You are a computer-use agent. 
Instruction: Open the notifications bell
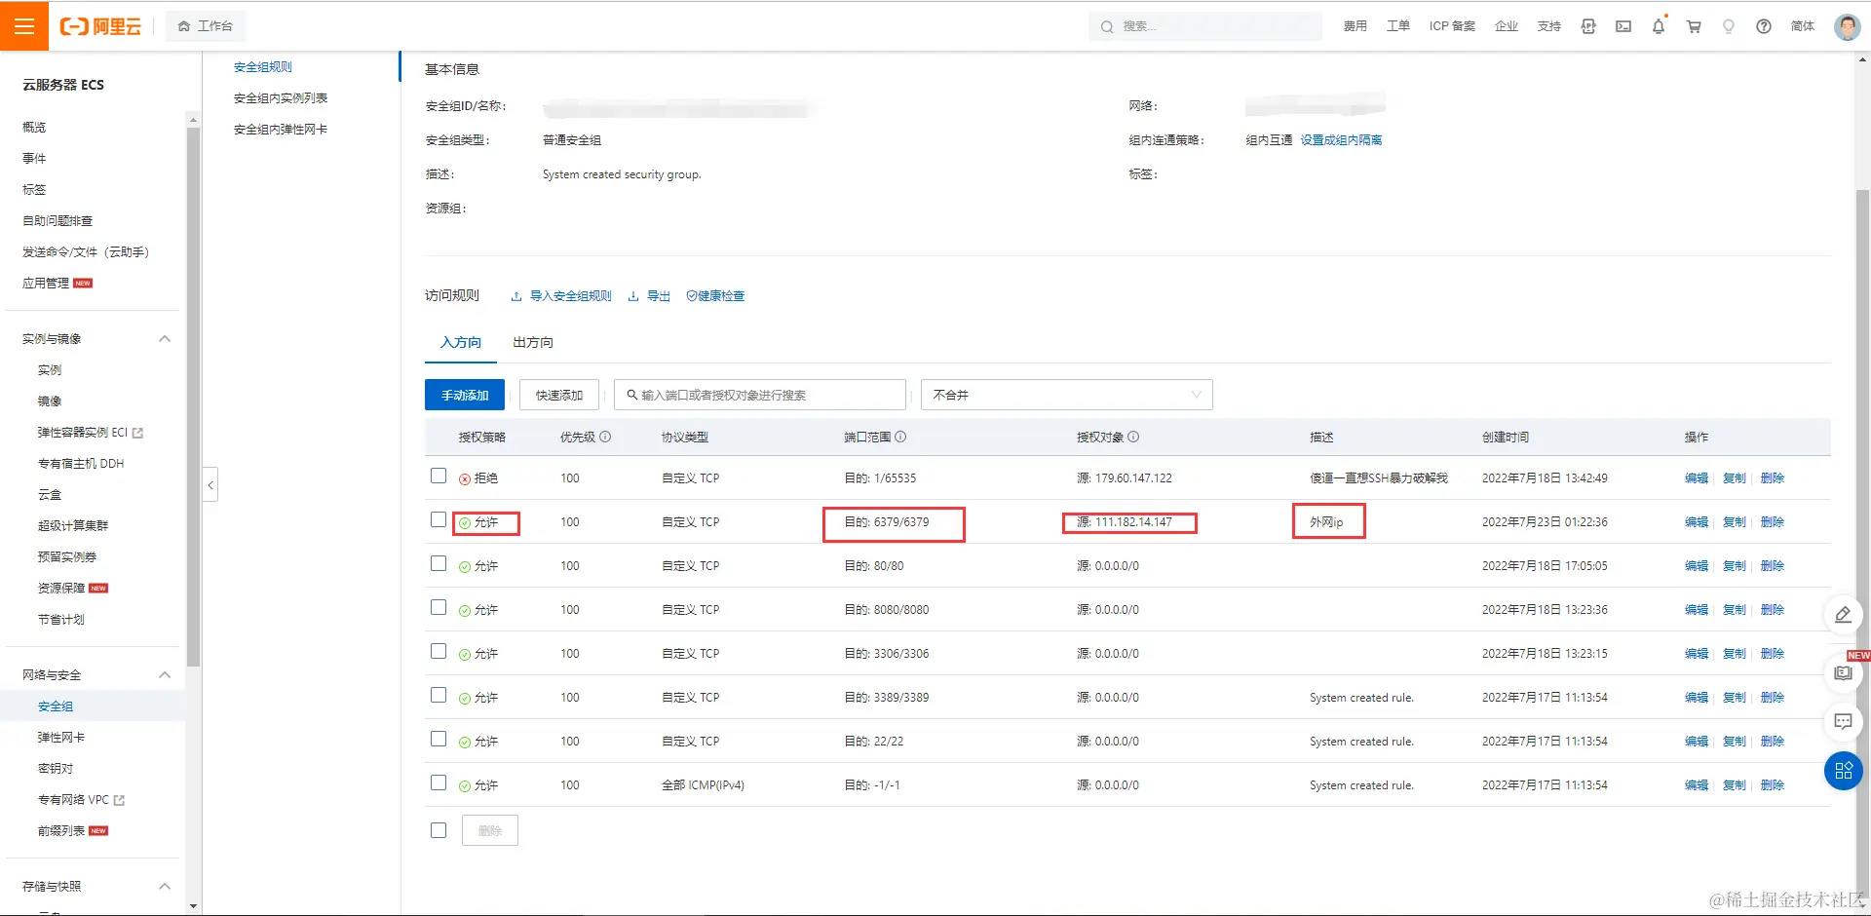1659,26
